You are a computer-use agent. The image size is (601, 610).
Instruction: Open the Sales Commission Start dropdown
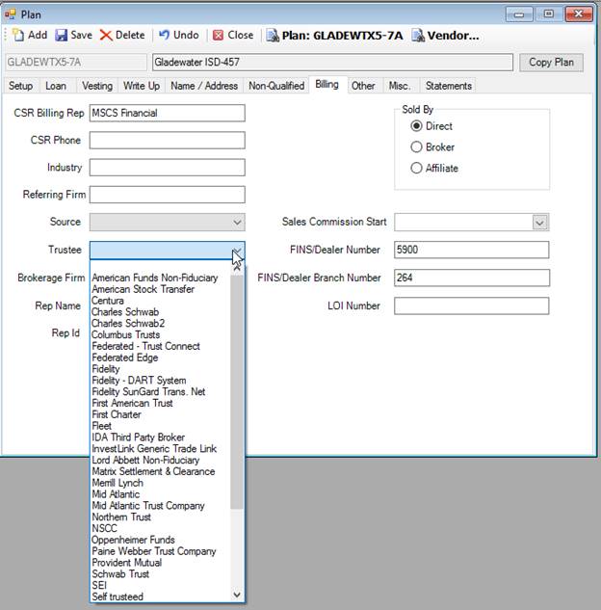tap(539, 223)
